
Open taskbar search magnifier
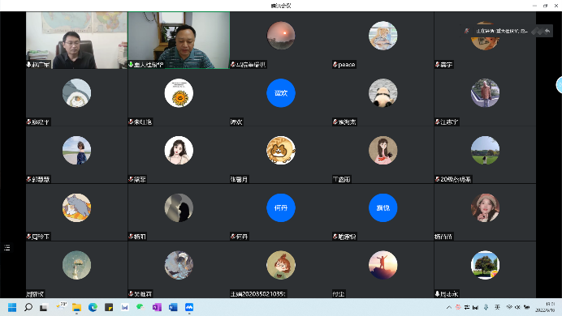click(28, 307)
